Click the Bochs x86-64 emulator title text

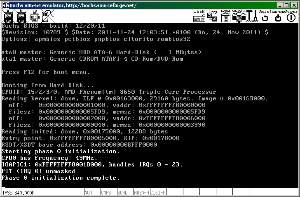[x=73, y=5]
